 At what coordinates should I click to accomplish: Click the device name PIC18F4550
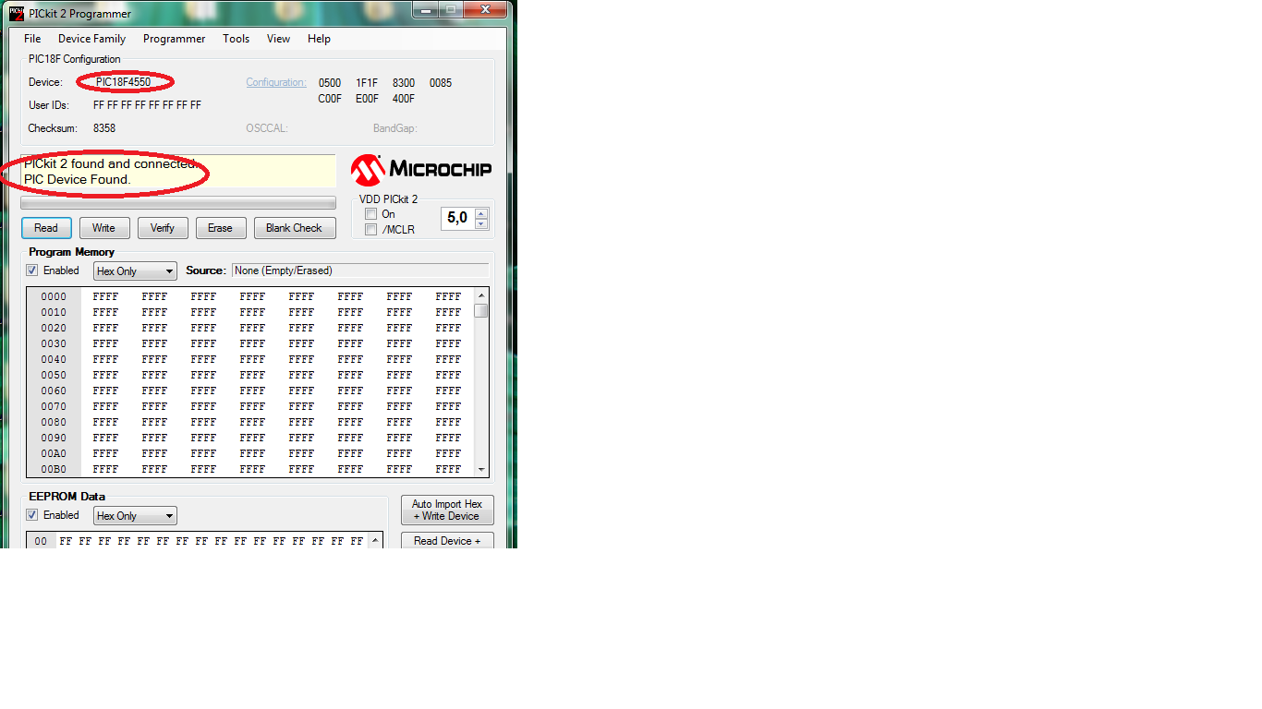point(123,82)
